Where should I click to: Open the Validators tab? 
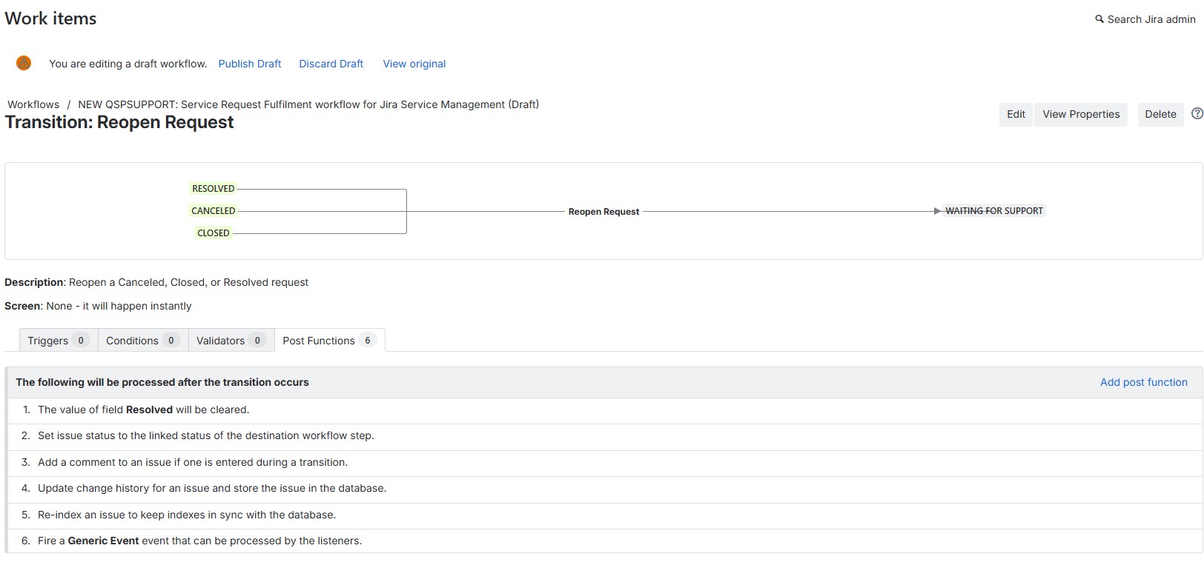[x=231, y=341]
